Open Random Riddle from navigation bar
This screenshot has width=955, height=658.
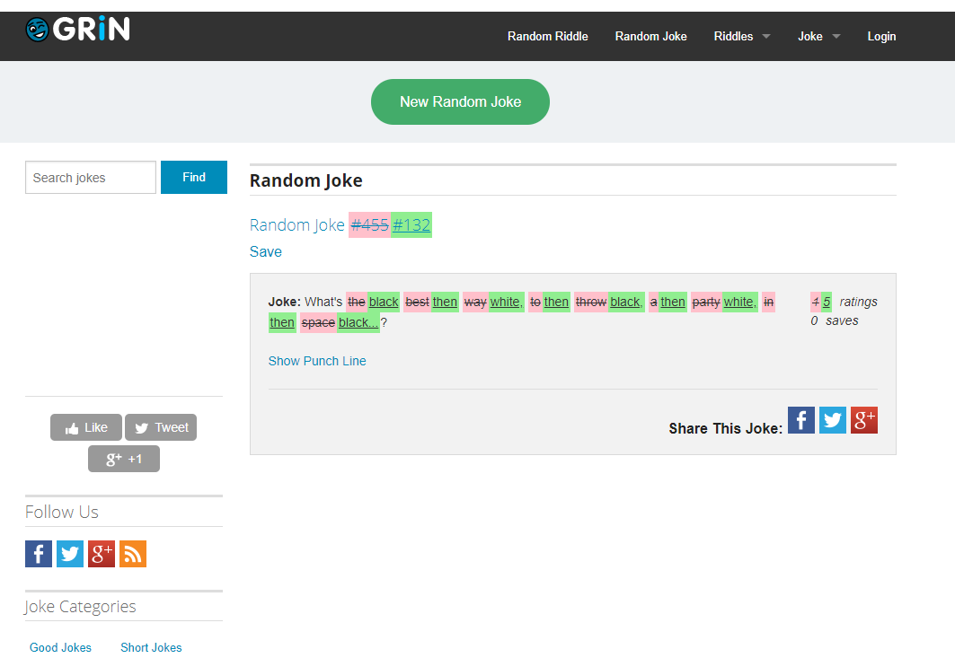click(548, 37)
